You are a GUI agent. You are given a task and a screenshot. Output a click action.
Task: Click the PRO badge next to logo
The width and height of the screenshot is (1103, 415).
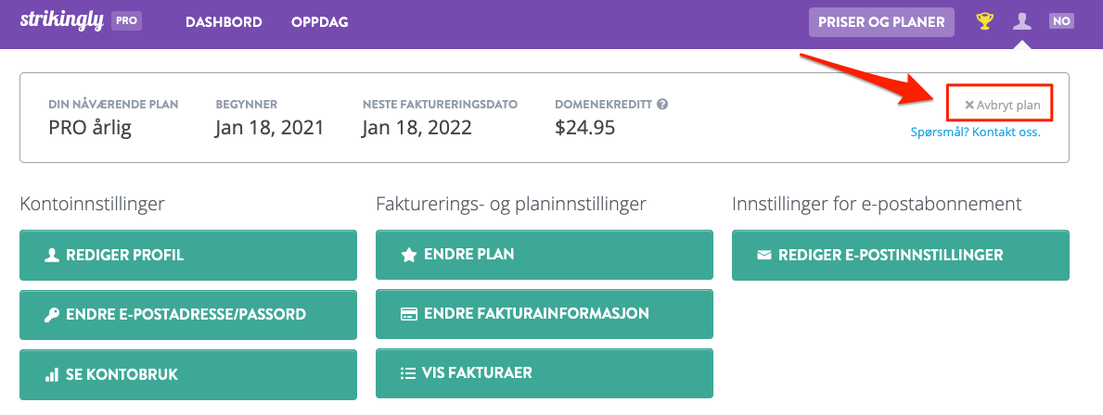coord(126,20)
